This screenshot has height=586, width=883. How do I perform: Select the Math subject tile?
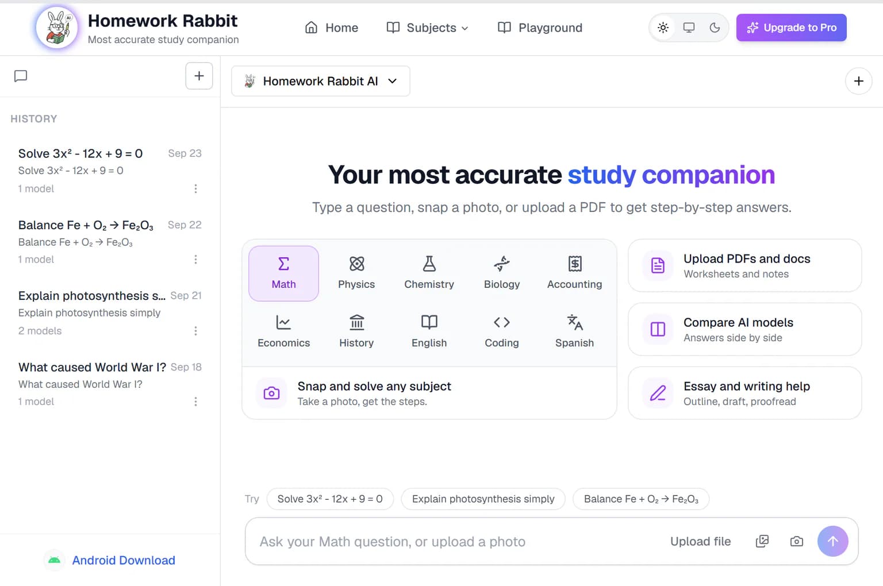point(283,273)
